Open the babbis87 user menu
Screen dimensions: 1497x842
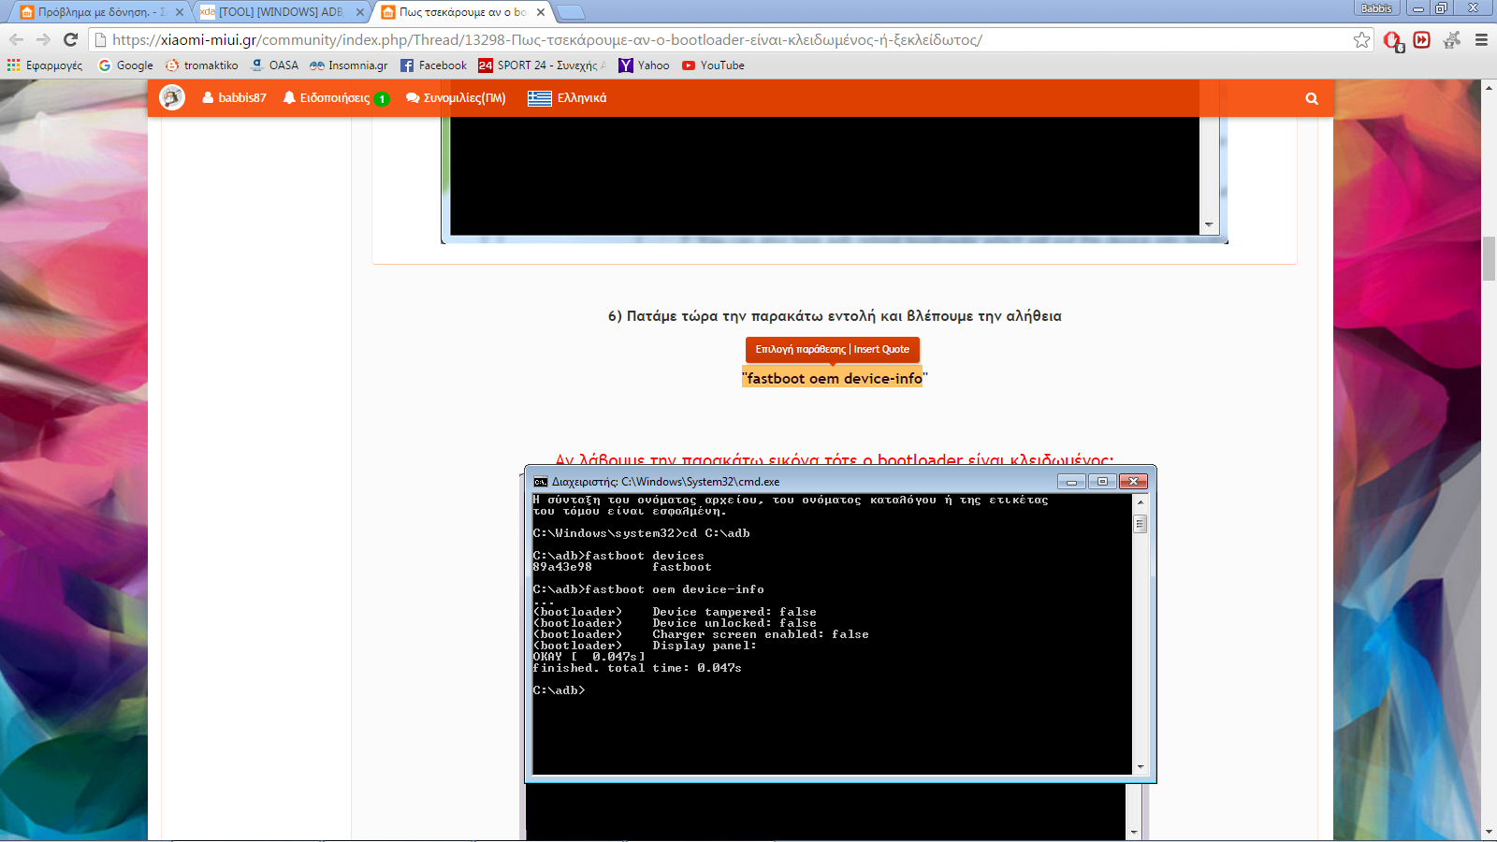click(x=234, y=98)
